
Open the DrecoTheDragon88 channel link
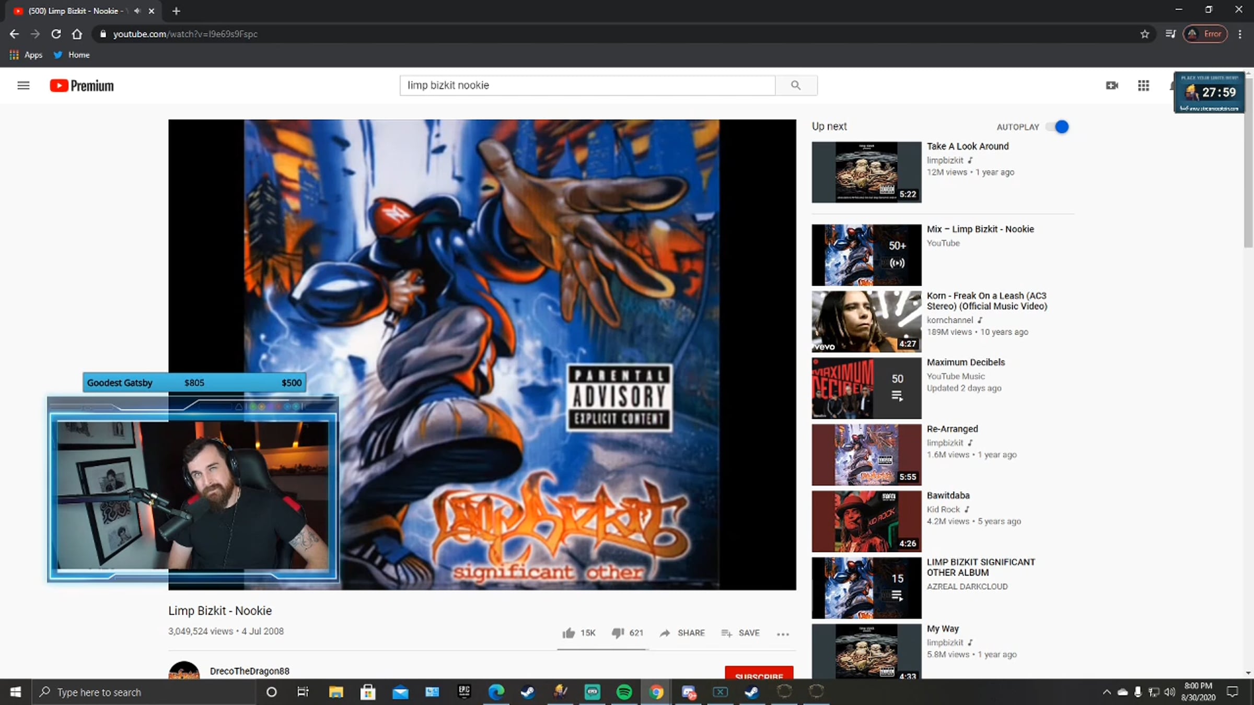(249, 671)
